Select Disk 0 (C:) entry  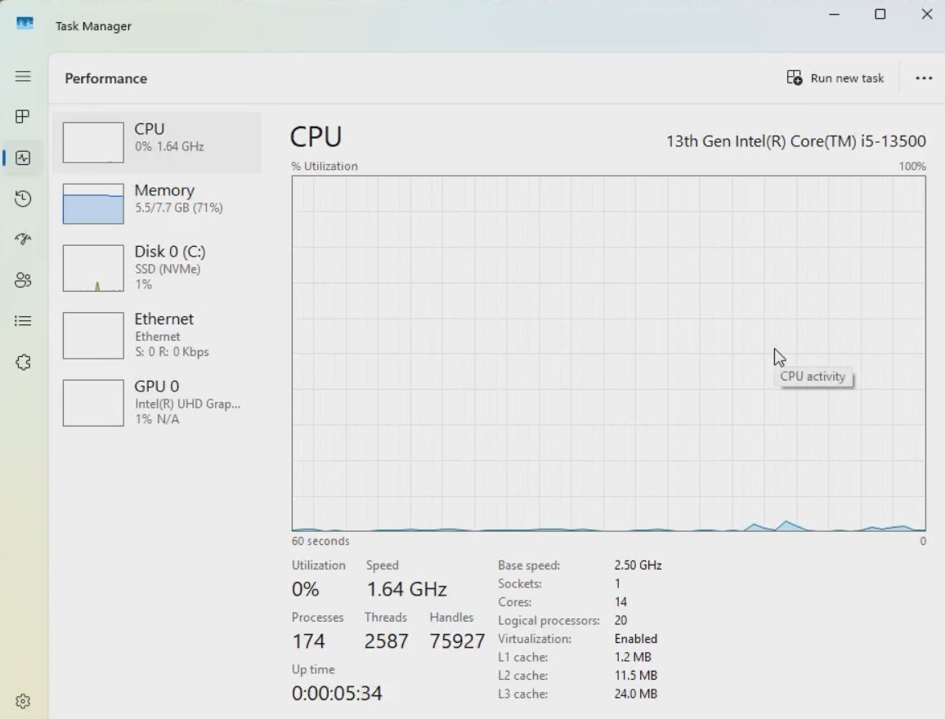157,268
